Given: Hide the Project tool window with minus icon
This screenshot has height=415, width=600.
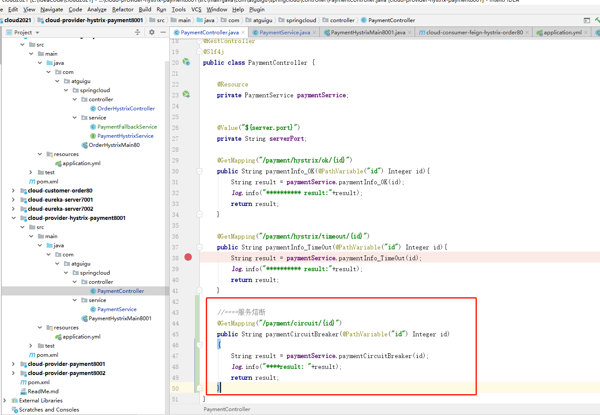Looking at the screenshot, I should [x=163, y=32].
